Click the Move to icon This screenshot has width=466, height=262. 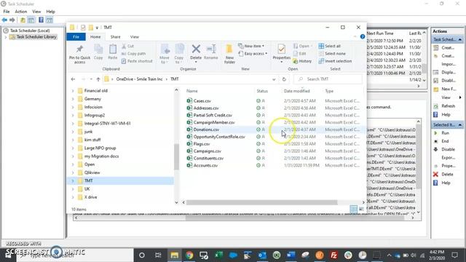click(x=165, y=49)
